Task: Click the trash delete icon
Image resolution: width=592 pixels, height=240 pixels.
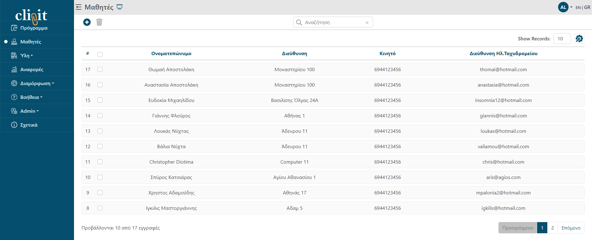Action: [x=99, y=22]
